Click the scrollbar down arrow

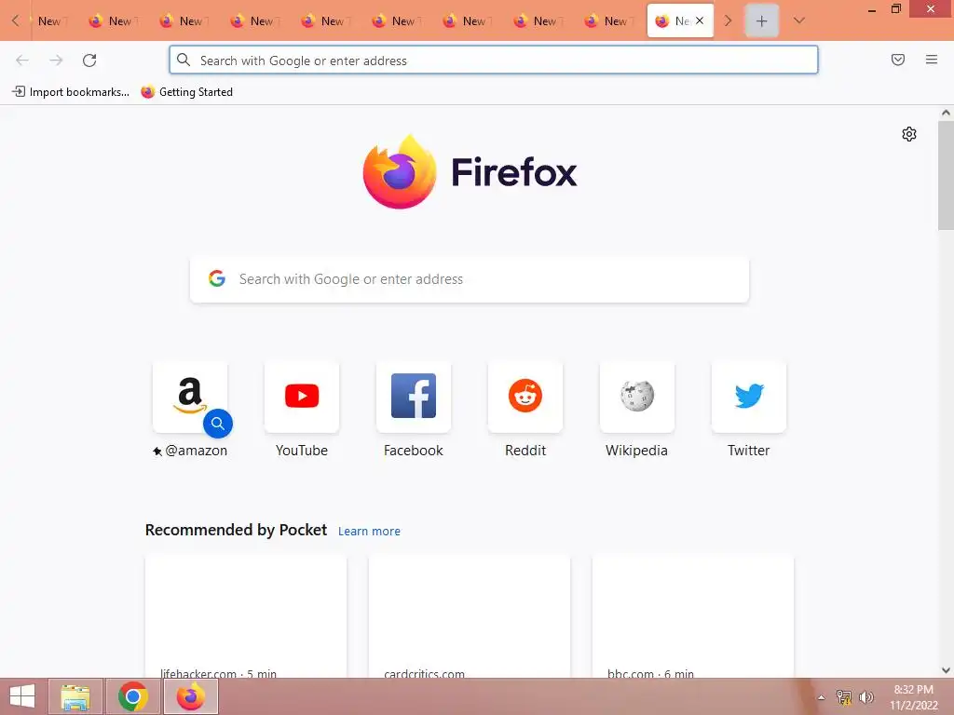point(946,670)
